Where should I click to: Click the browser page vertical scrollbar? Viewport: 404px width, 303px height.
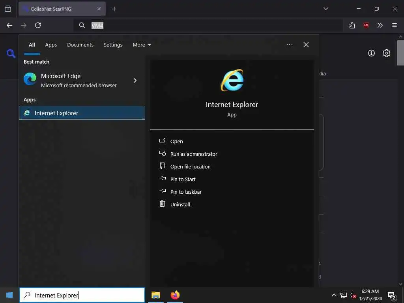tap(400, 52)
